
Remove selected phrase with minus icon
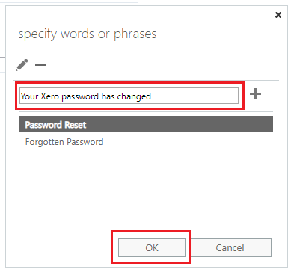tap(40, 65)
